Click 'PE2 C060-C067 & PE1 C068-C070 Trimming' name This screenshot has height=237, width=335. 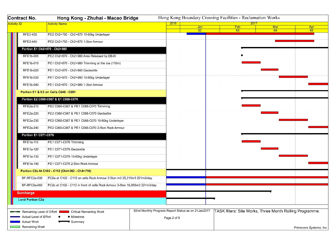pyautogui.click(x=79, y=106)
